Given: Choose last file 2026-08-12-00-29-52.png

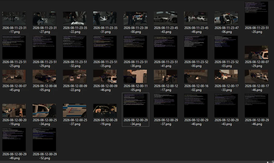Looking at the screenshot, I should point(44,139).
